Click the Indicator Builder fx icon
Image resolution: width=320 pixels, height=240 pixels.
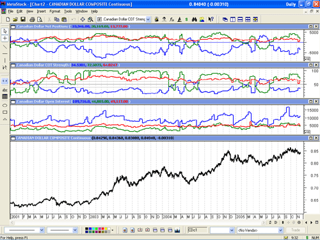[x=172, y=19]
